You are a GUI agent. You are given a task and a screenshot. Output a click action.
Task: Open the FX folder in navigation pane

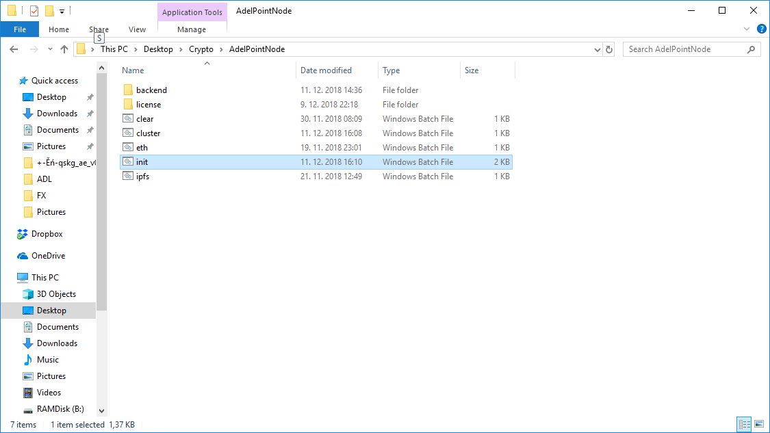pyautogui.click(x=41, y=196)
